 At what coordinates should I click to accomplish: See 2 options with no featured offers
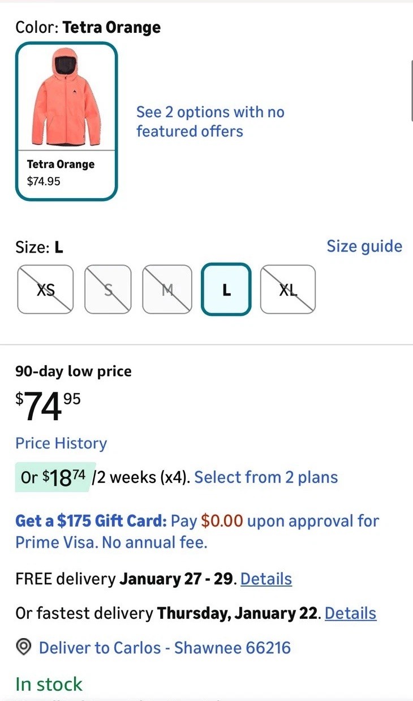point(210,122)
